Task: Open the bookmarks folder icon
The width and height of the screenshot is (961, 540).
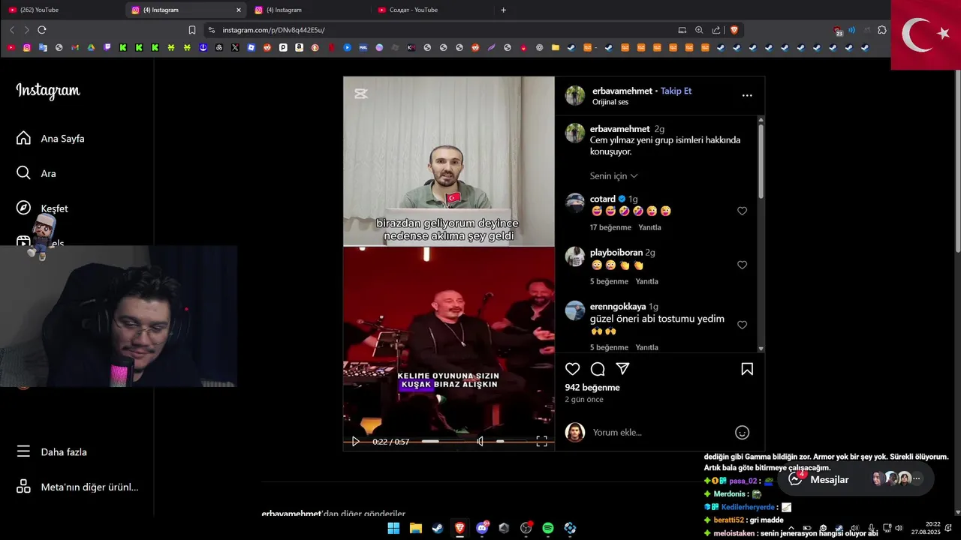Action: coord(556,47)
